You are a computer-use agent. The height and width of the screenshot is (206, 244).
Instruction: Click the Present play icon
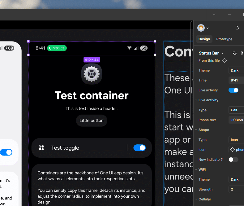tap(237, 28)
